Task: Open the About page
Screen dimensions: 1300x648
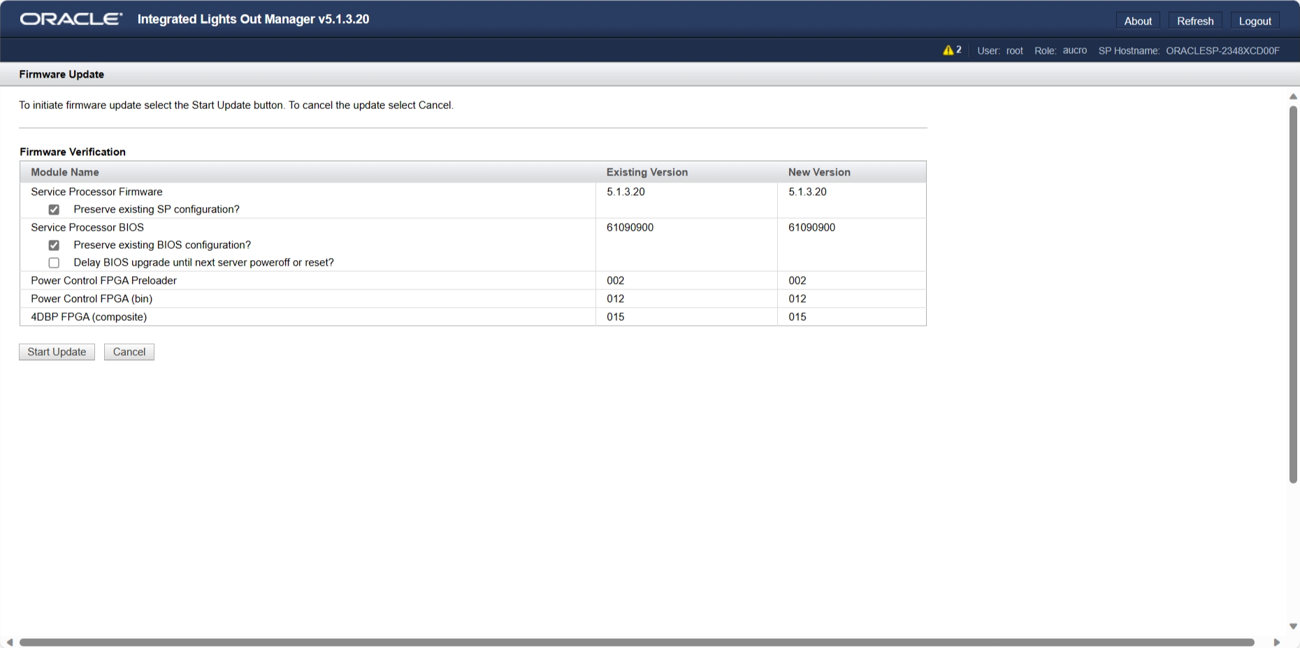Action: pyautogui.click(x=1138, y=21)
